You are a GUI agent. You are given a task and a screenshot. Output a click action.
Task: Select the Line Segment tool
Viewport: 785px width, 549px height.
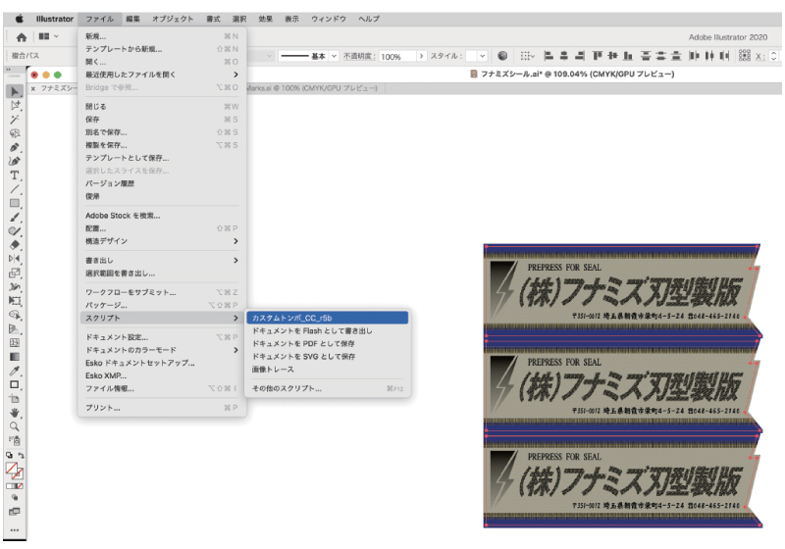point(15,189)
